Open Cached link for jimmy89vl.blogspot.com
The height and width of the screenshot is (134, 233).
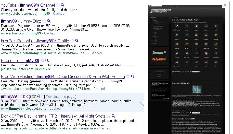point(55,109)
